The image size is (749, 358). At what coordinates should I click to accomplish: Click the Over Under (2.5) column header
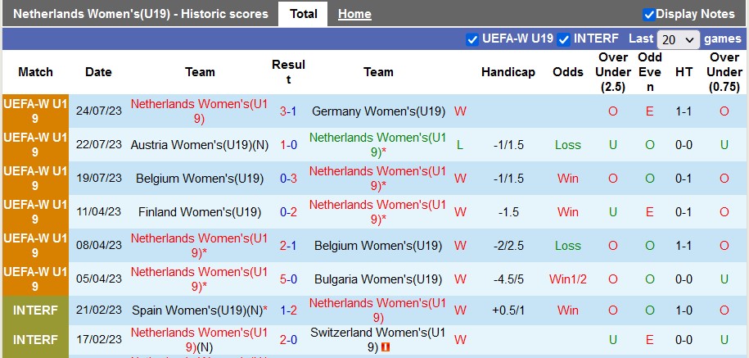coord(613,72)
